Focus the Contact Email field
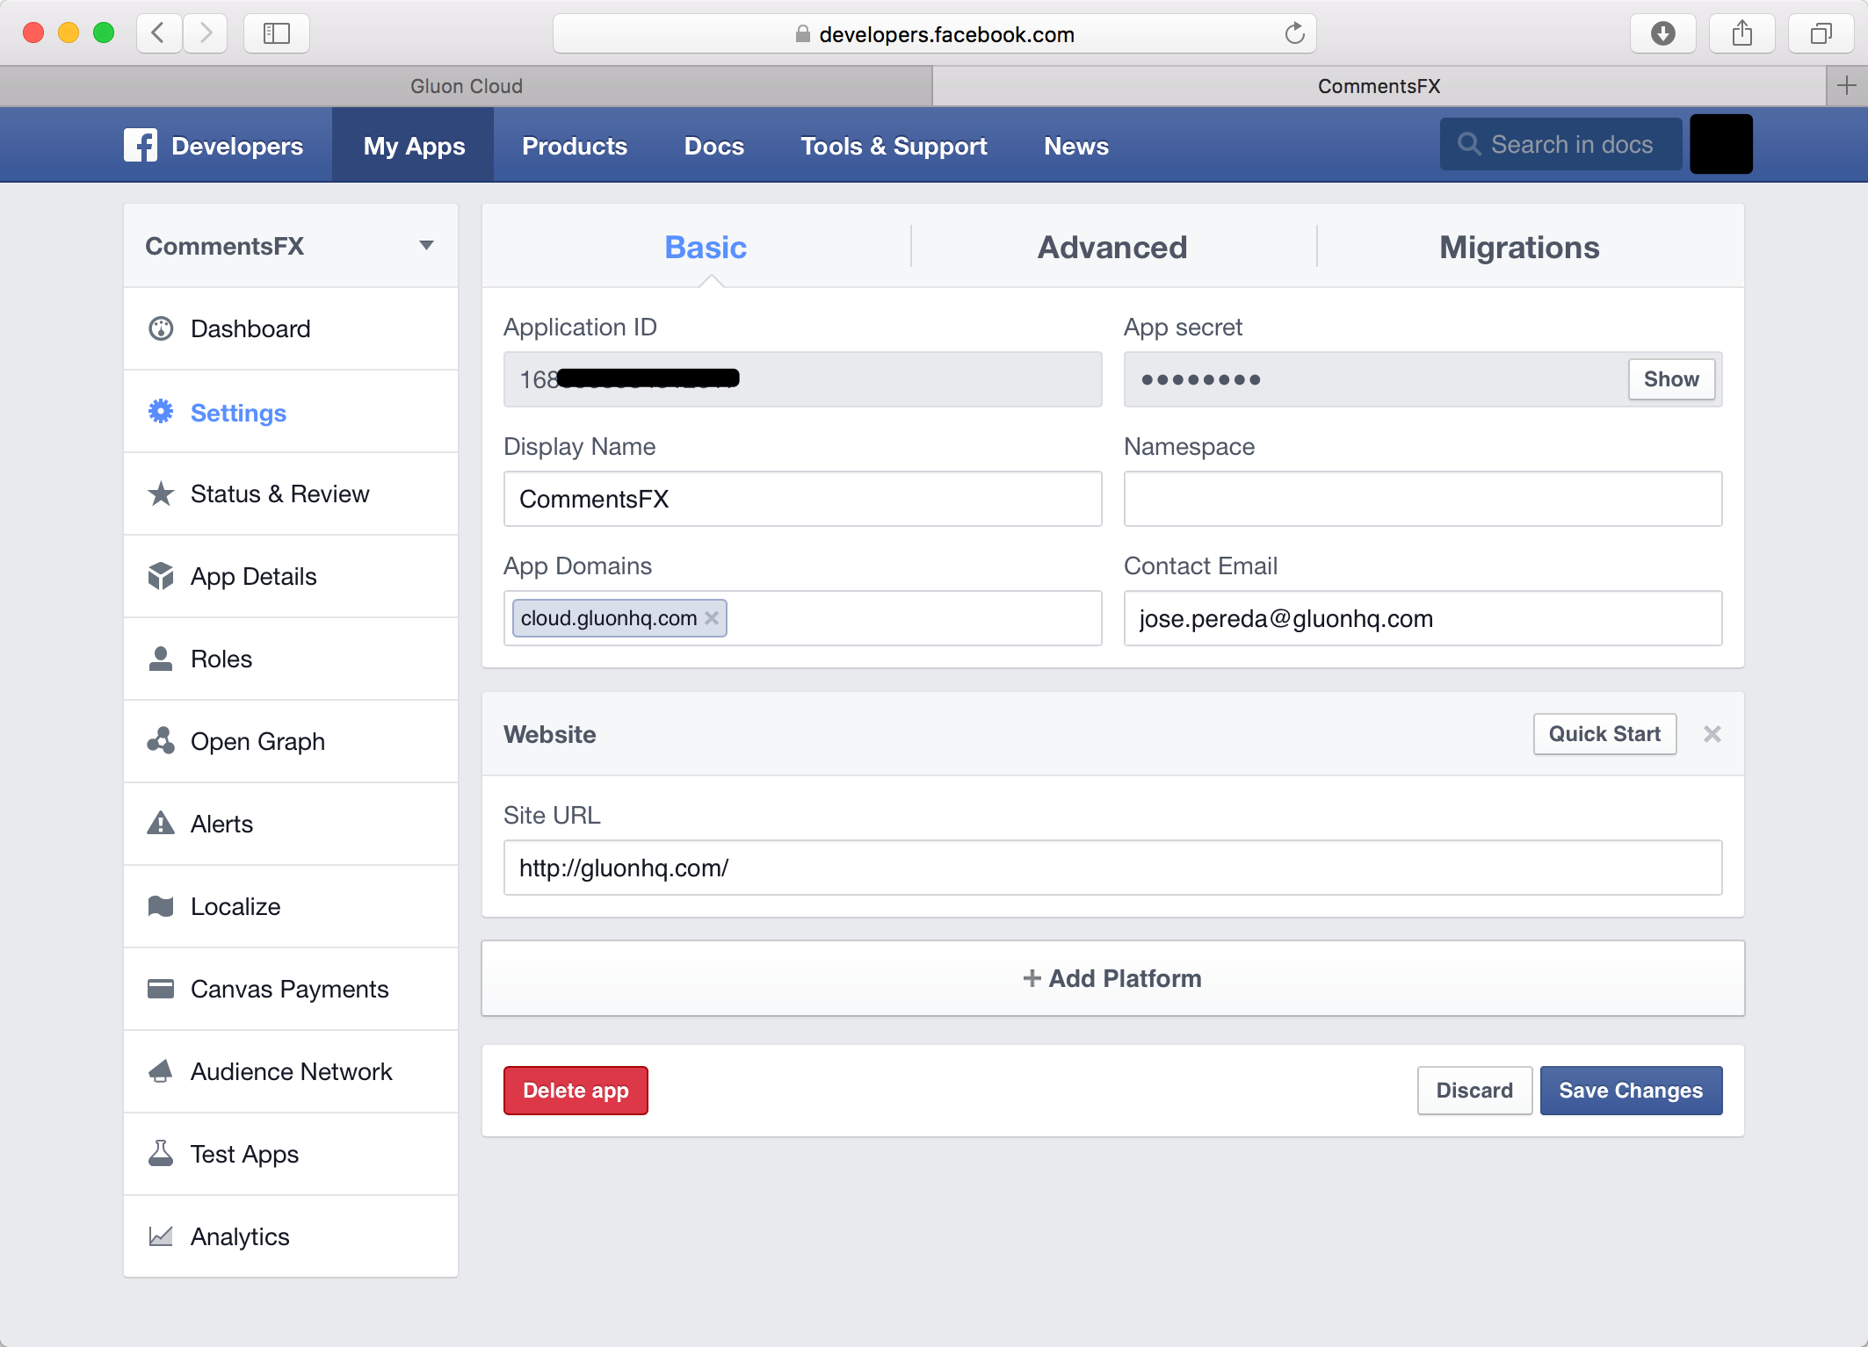This screenshot has height=1347, width=1868. pyautogui.click(x=1423, y=618)
